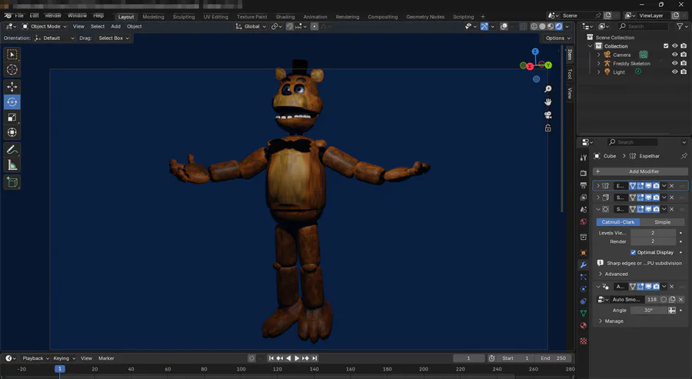Toggle the Optimal Display checkbox

point(634,252)
